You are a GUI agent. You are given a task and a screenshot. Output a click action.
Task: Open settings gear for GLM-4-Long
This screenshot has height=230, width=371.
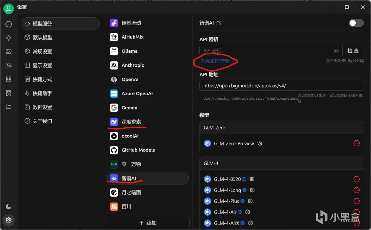pos(252,190)
